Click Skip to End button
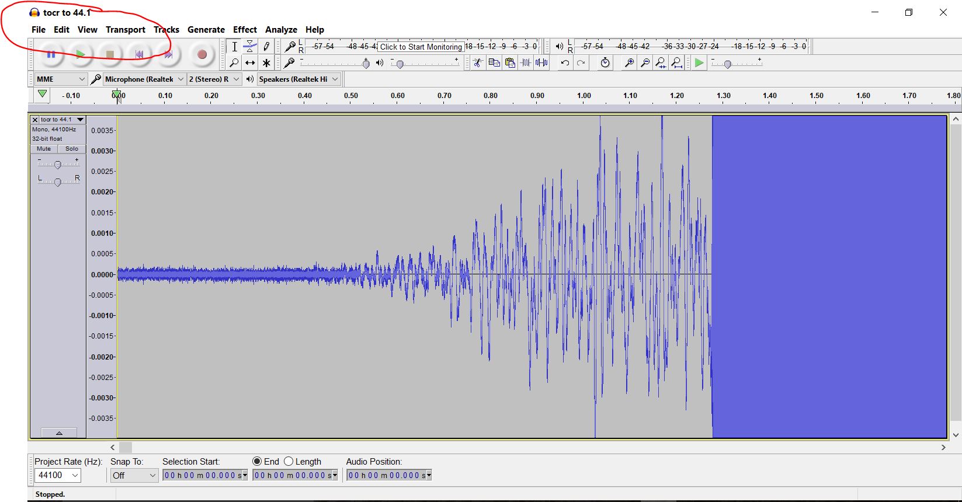This screenshot has width=962, height=502. [168, 54]
